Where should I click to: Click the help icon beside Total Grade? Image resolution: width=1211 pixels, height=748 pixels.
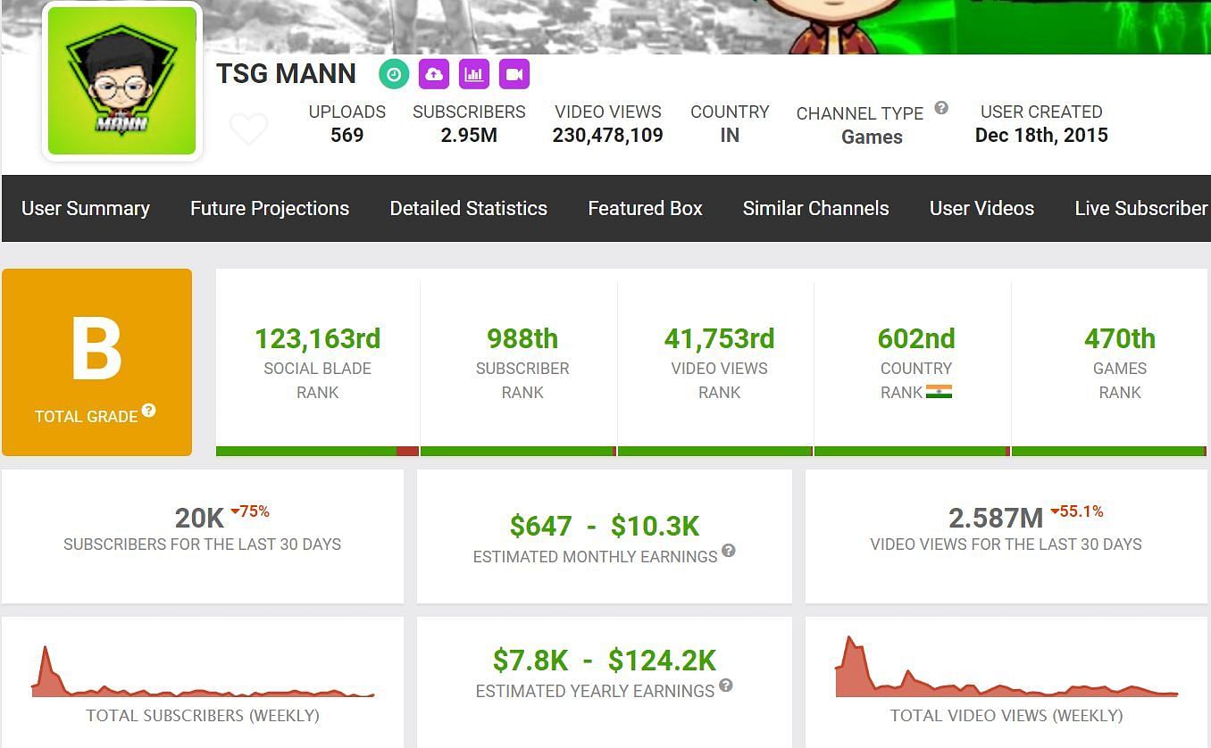pyautogui.click(x=148, y=411)
